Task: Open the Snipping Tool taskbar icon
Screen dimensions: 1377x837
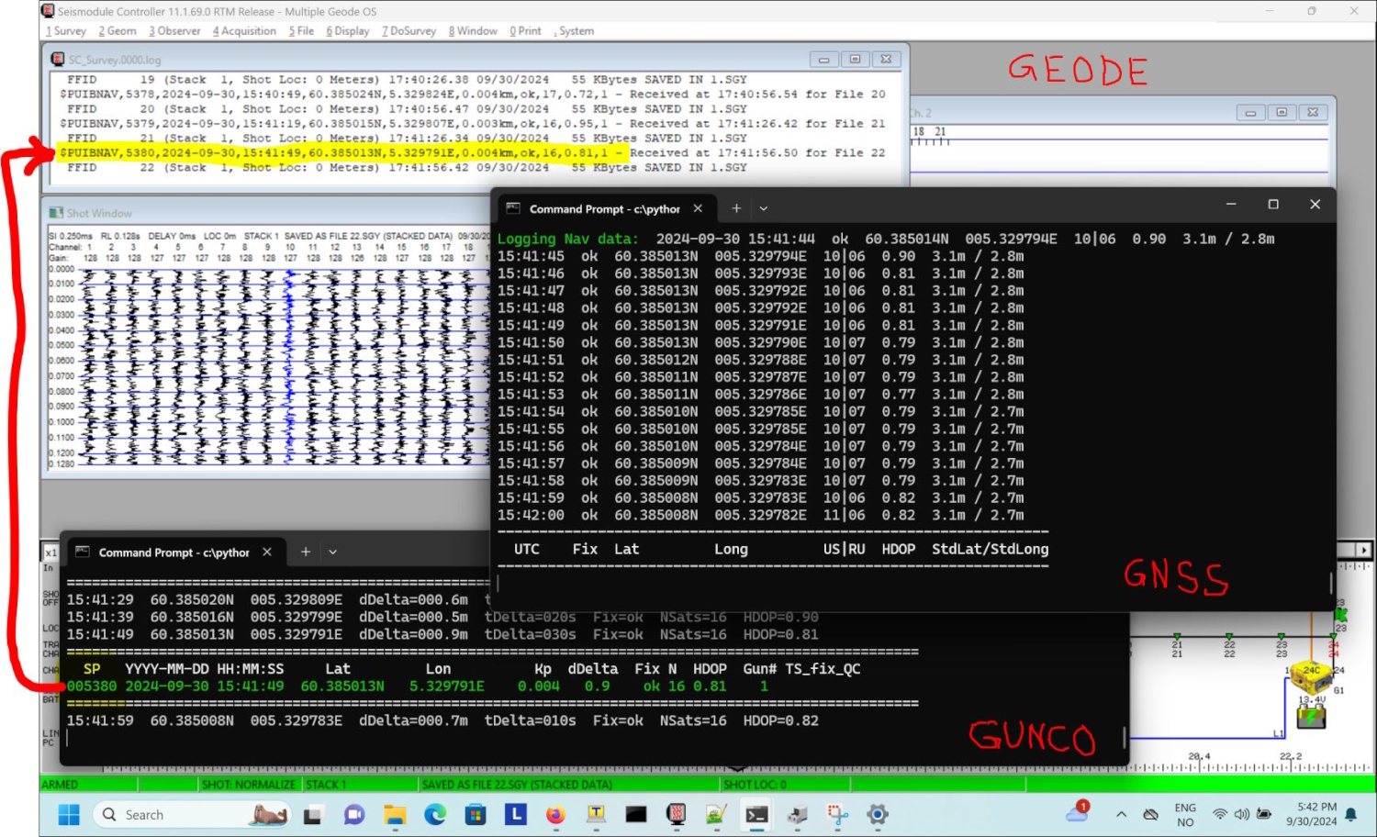Action: point(837,814)
